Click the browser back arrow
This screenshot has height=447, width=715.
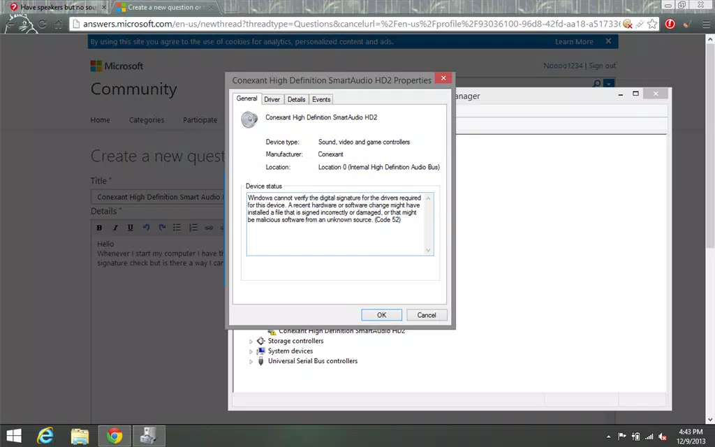click(x=11, y=24)
